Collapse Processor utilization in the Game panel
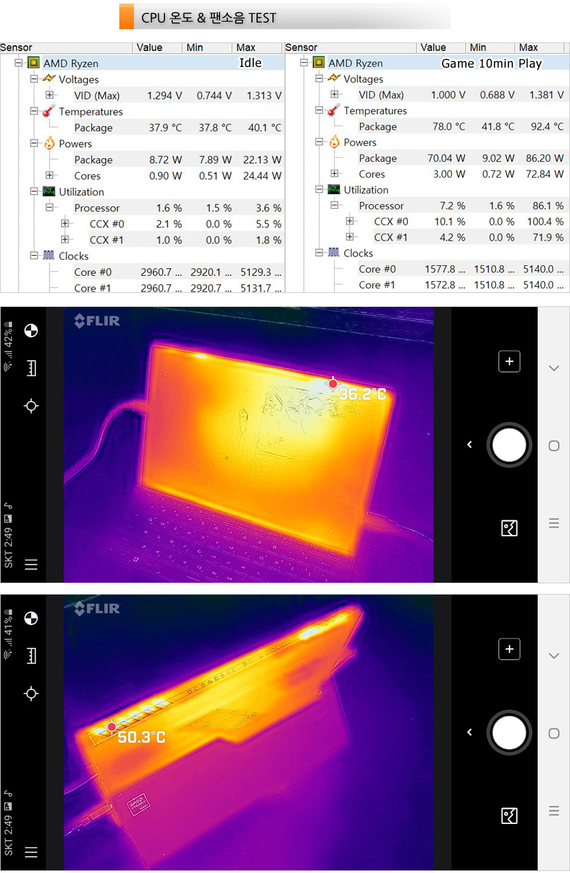 [335, 205]
